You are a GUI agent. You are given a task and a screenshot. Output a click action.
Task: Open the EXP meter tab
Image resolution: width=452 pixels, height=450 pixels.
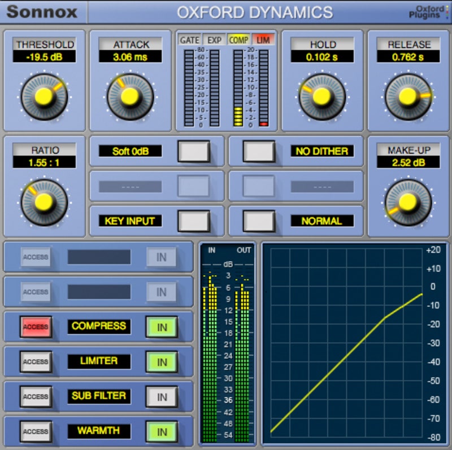pos(214,41)
